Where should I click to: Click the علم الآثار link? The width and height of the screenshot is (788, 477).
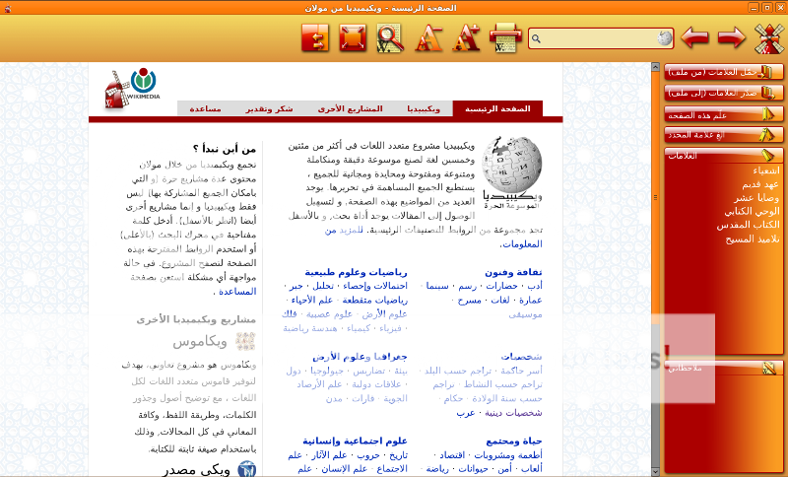[x=330, y=455]
